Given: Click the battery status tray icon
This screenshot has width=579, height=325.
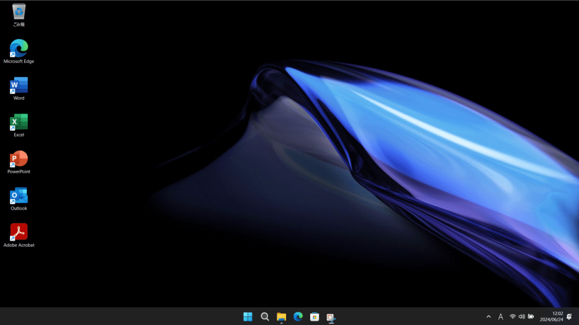Looking at the screenshot, I should coord(531,316).
